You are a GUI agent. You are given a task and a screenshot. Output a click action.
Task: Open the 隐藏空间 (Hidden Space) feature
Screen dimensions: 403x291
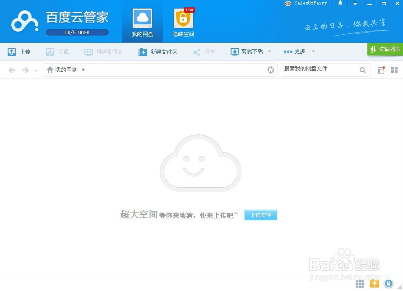tap(182, 21)
